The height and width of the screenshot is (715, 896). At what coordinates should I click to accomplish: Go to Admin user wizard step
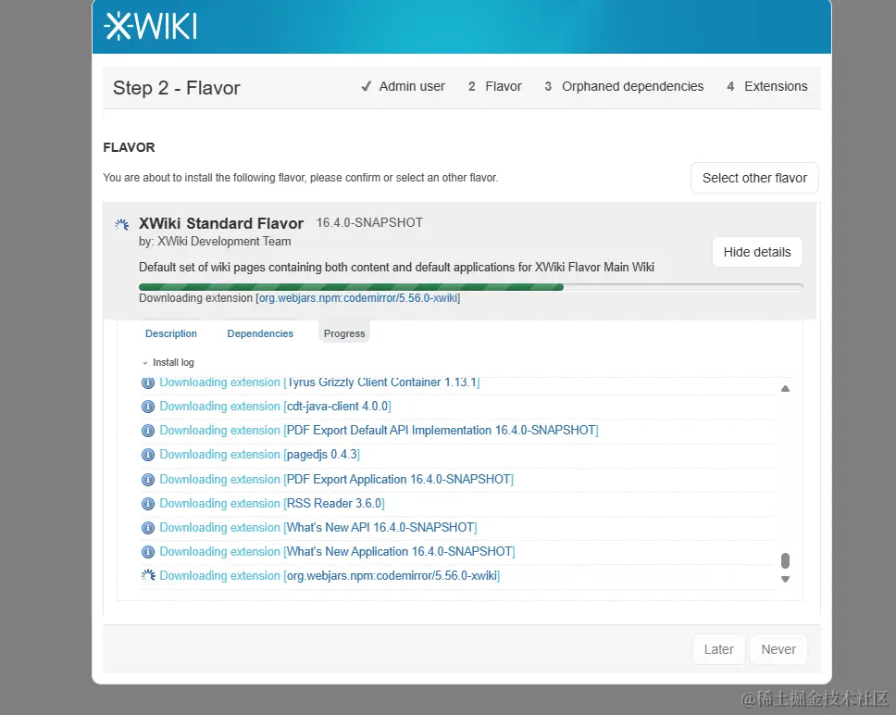click(x=412, y=86)
